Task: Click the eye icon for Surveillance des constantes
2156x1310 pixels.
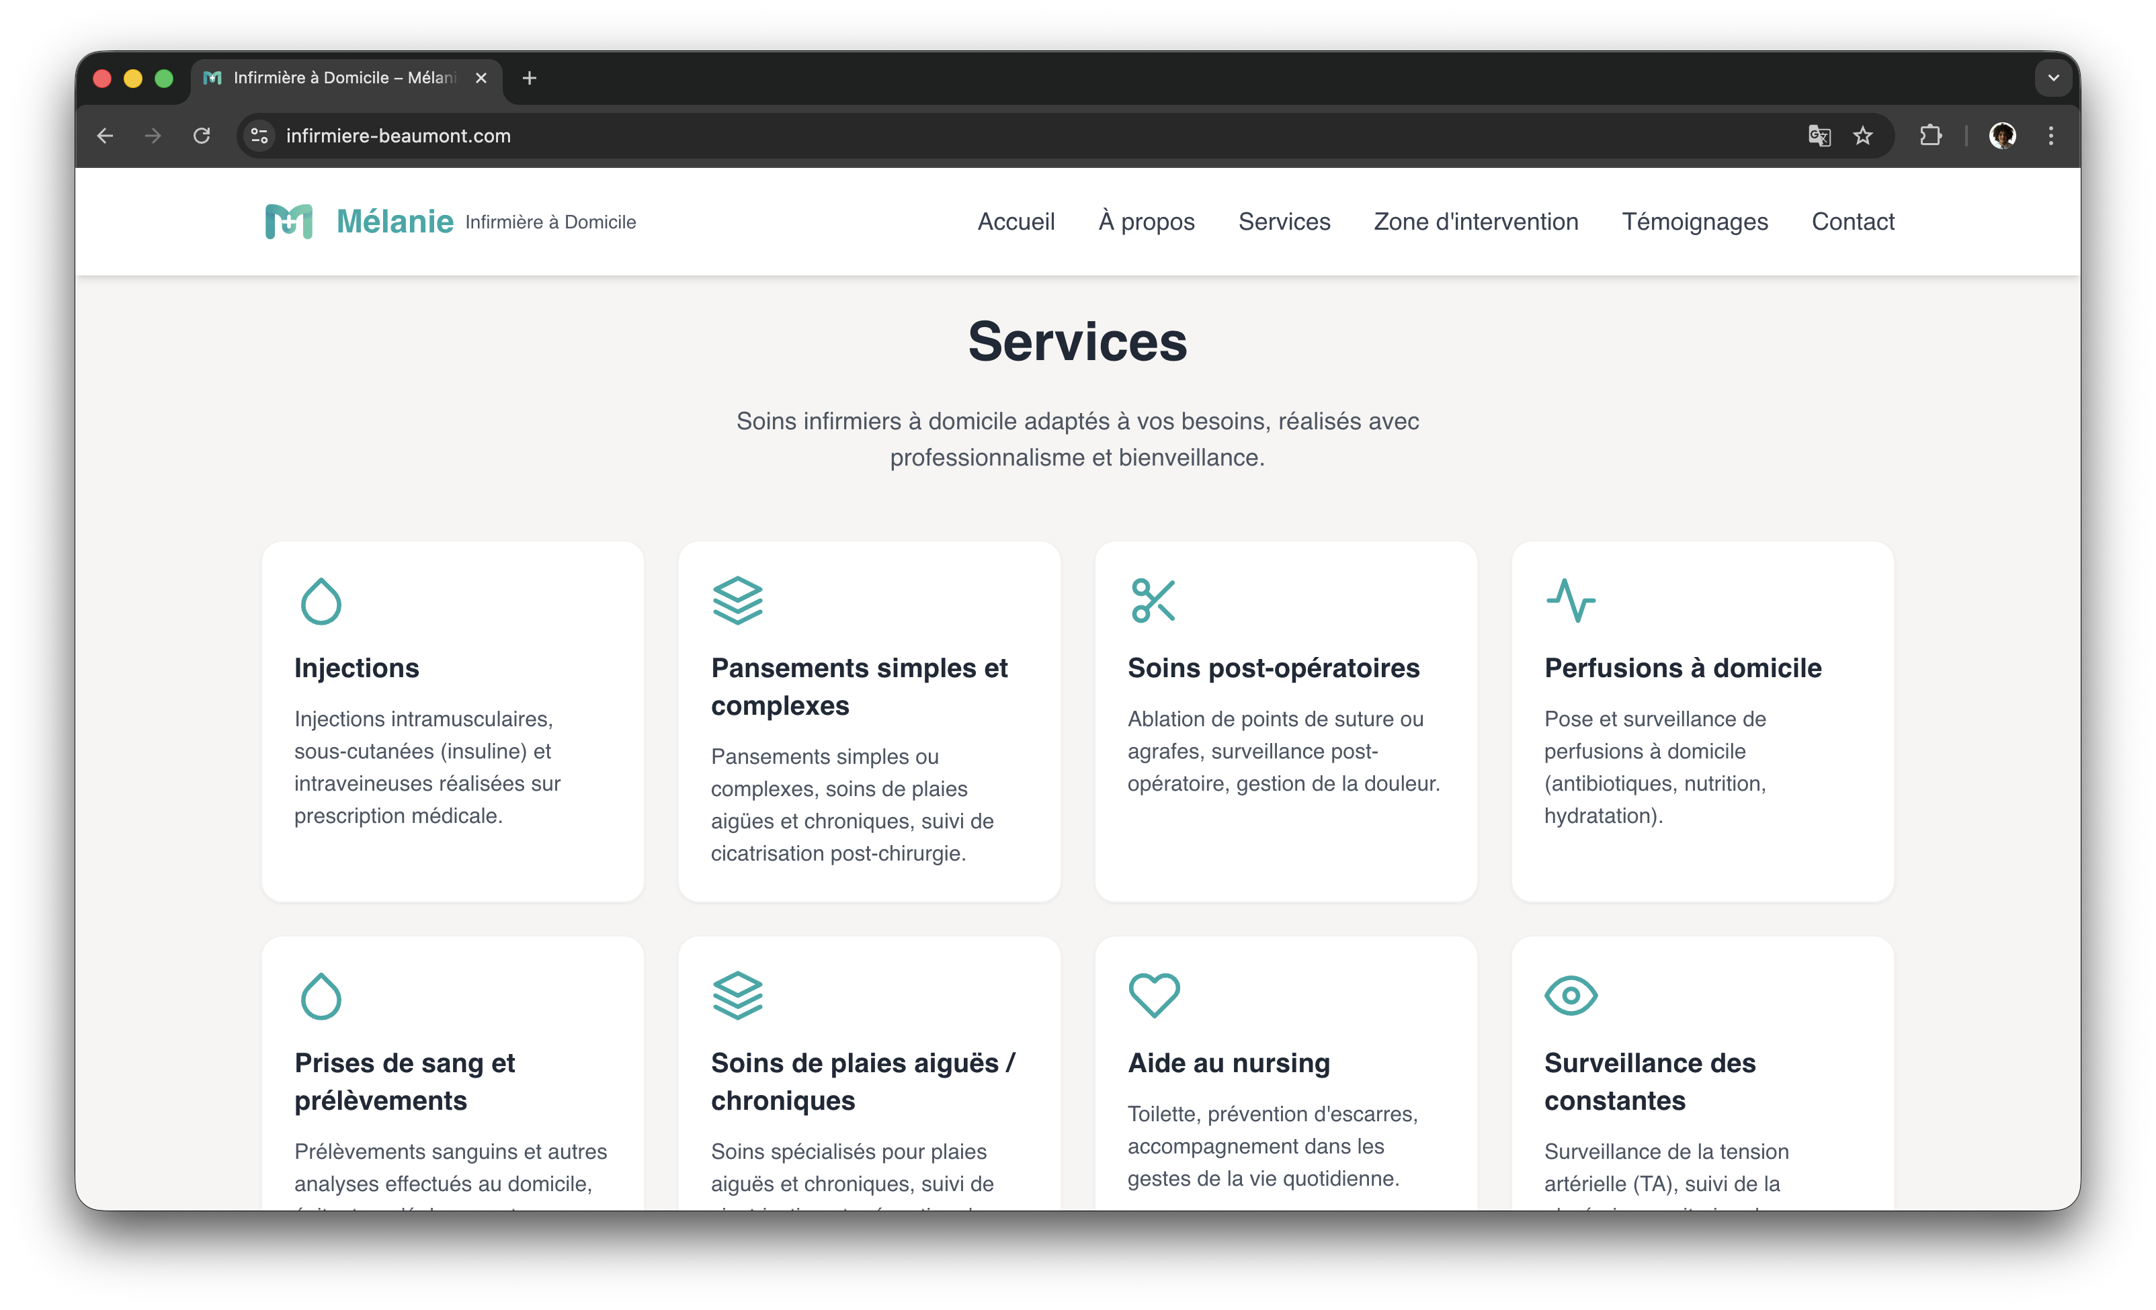Action: [x=1570, y=995]
